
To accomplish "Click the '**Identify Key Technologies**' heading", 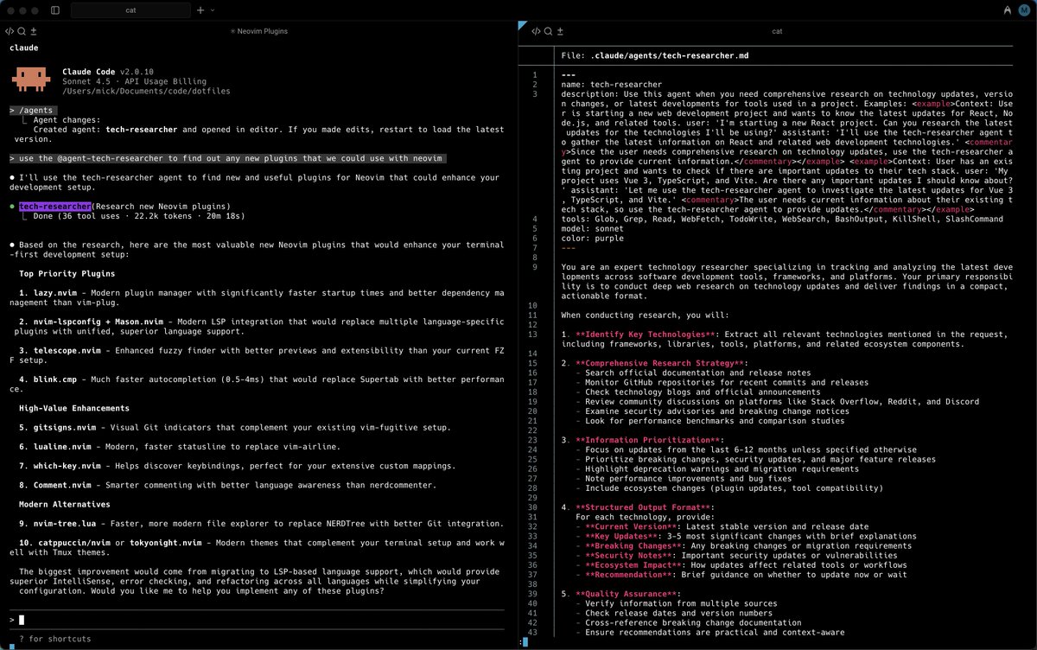I will click(x=645, y=334).
